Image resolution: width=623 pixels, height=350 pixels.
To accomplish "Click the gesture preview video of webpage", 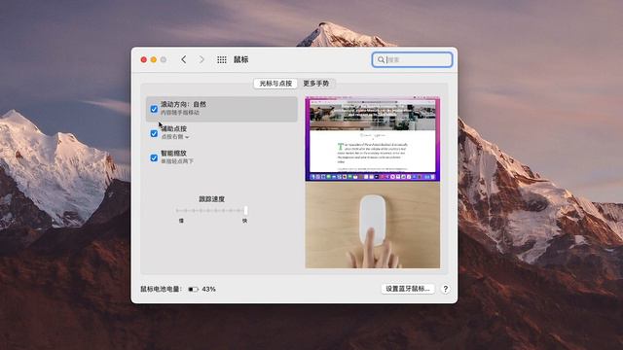I will click(372, 139).
